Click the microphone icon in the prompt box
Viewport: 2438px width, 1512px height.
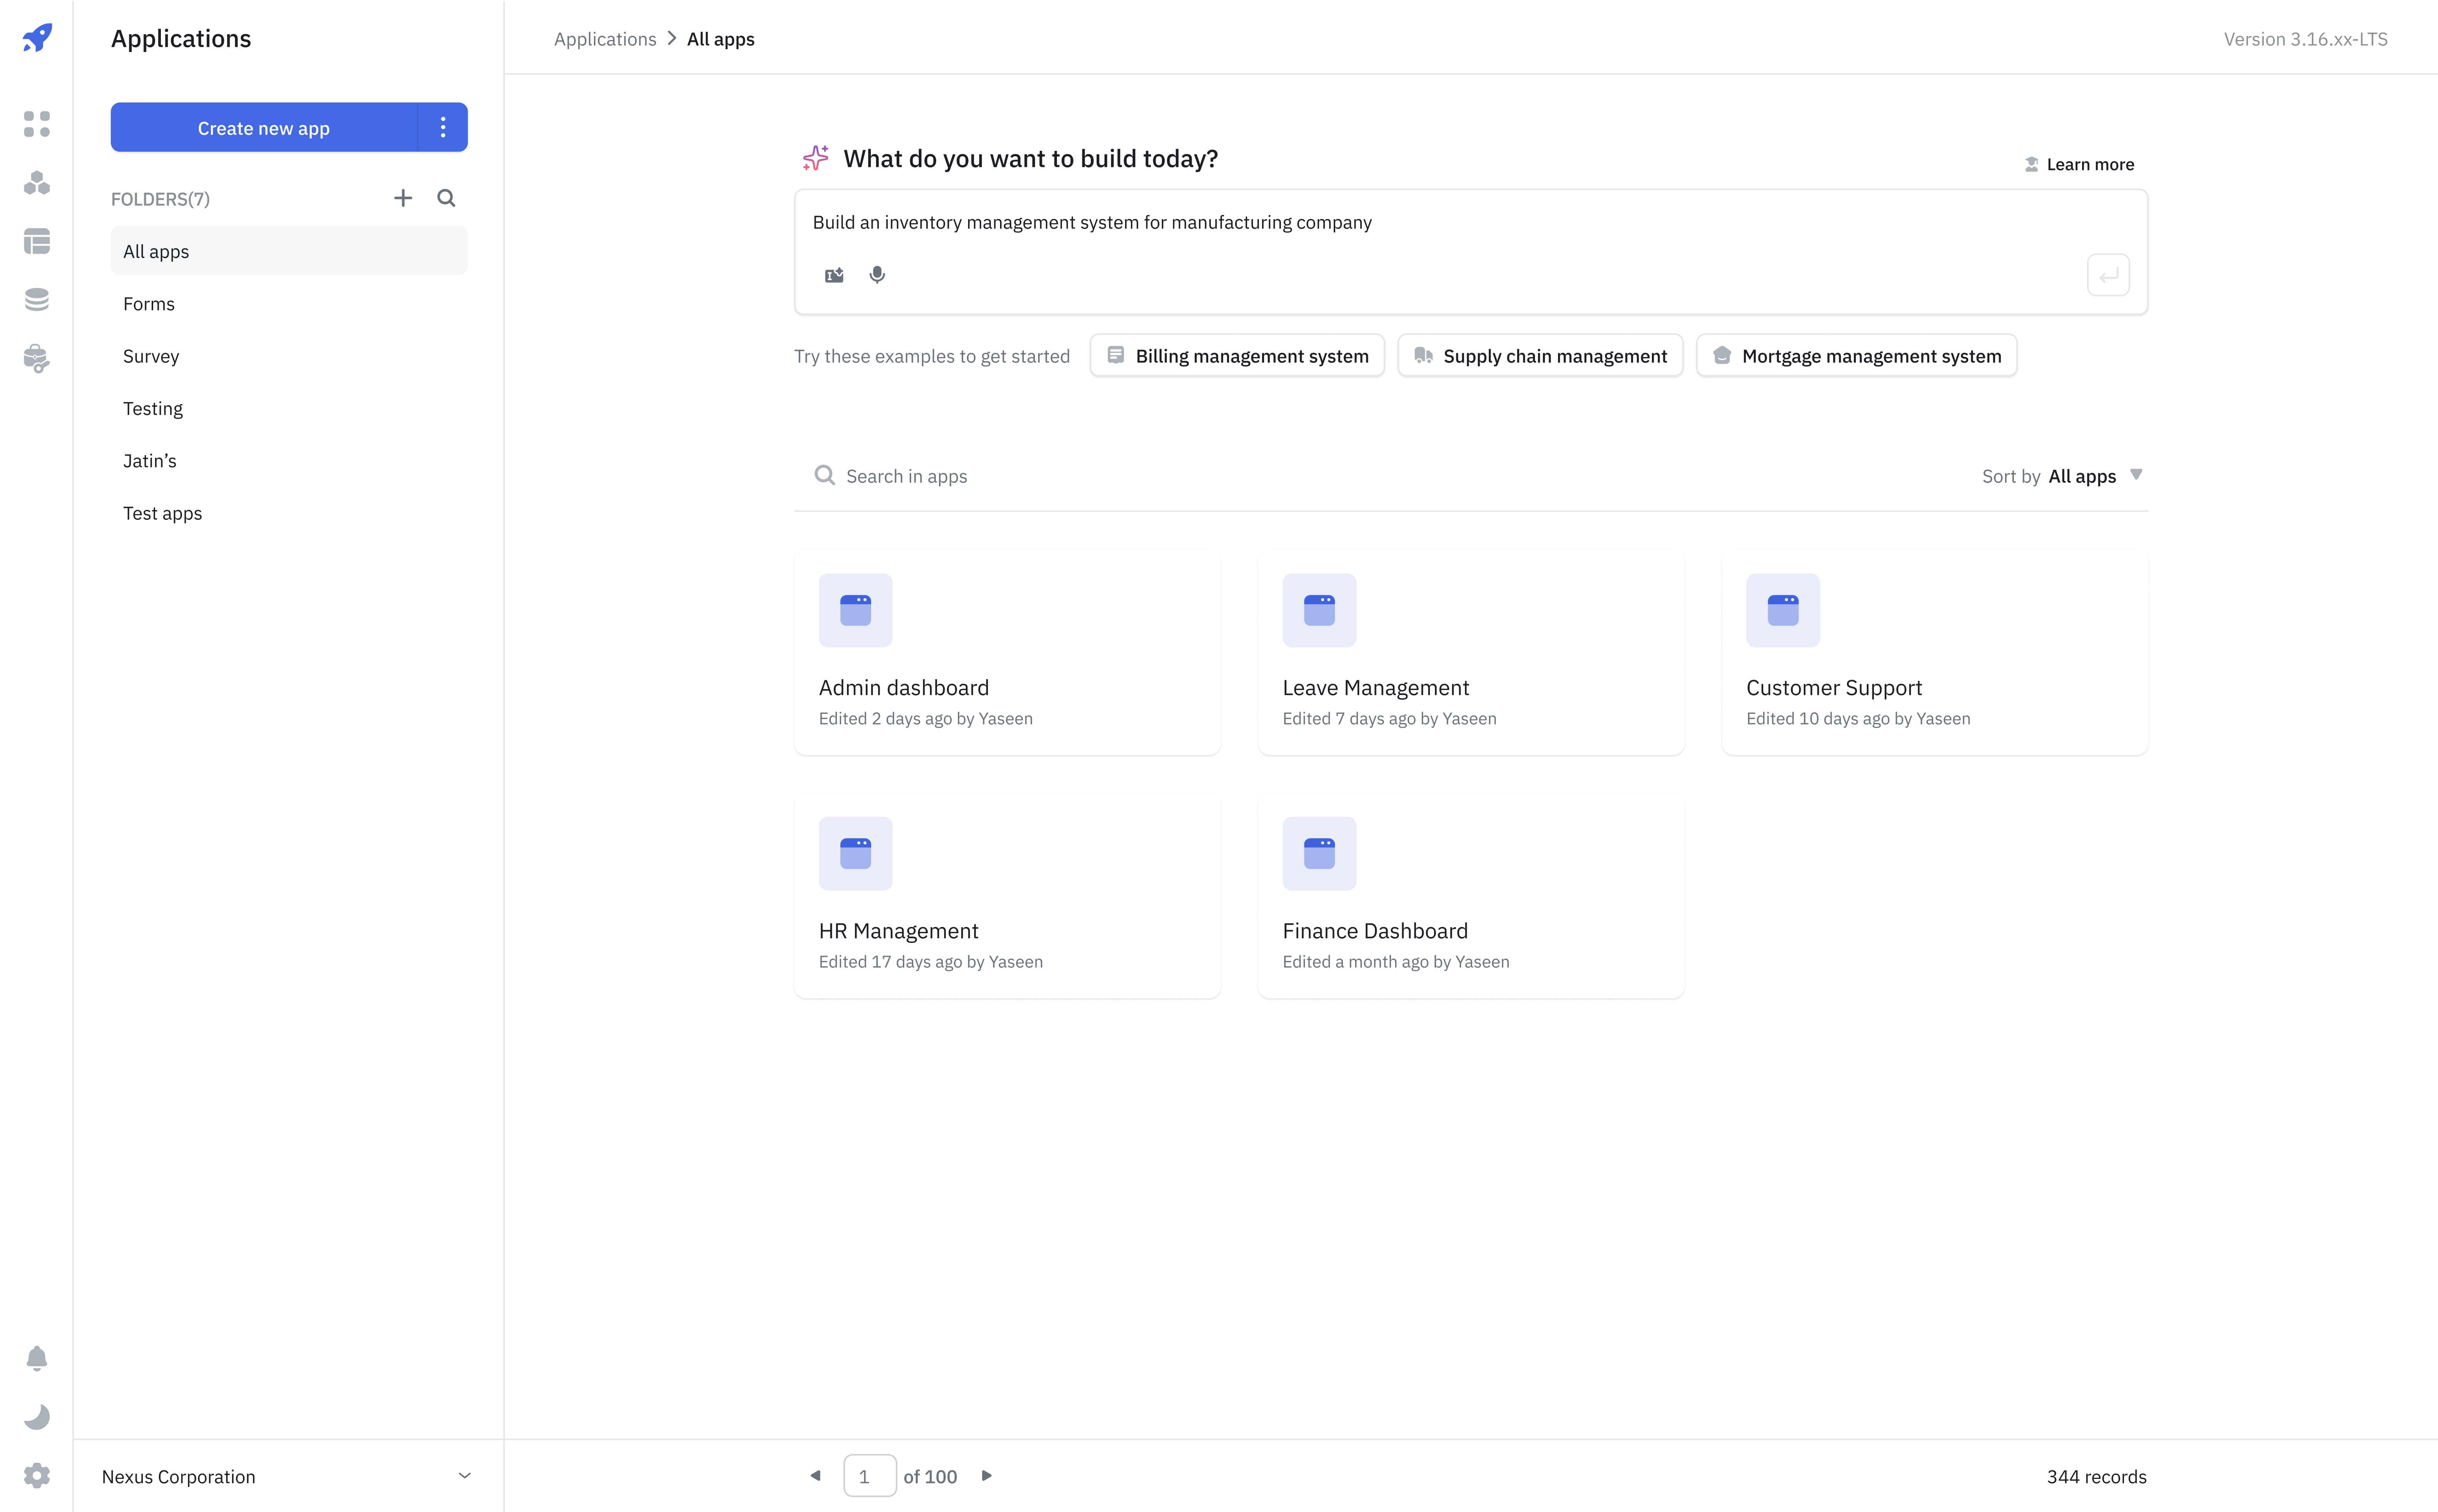877,275
